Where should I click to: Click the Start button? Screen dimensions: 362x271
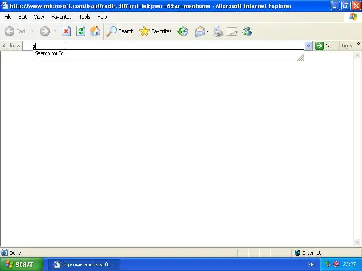(x=22, y=264)
